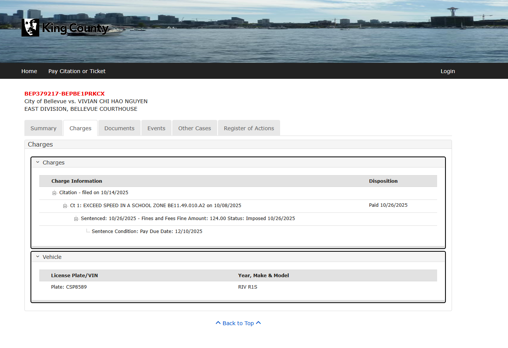Select the Sentence Condition Pay Due Date row
This screenshot has width=508, height=348.
tap(147, 231)
